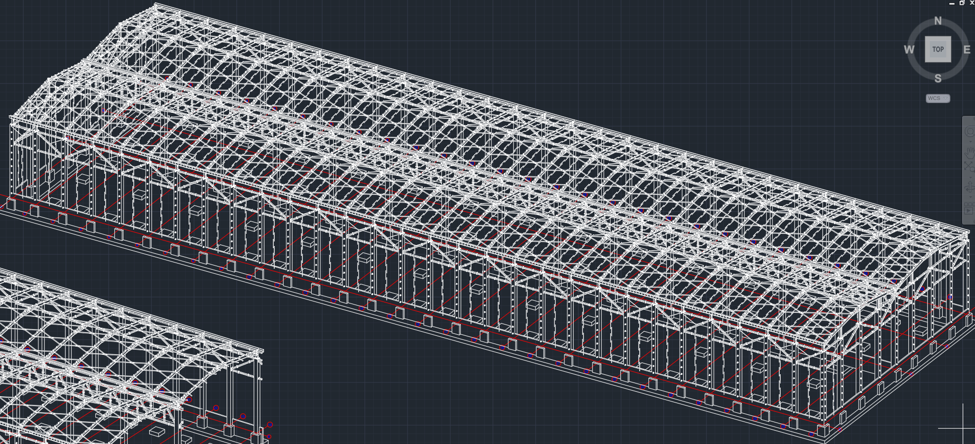The height and width of the screenshot is (444, 975).
Task: Click the E compass direction letter
Action: point(967,50)
